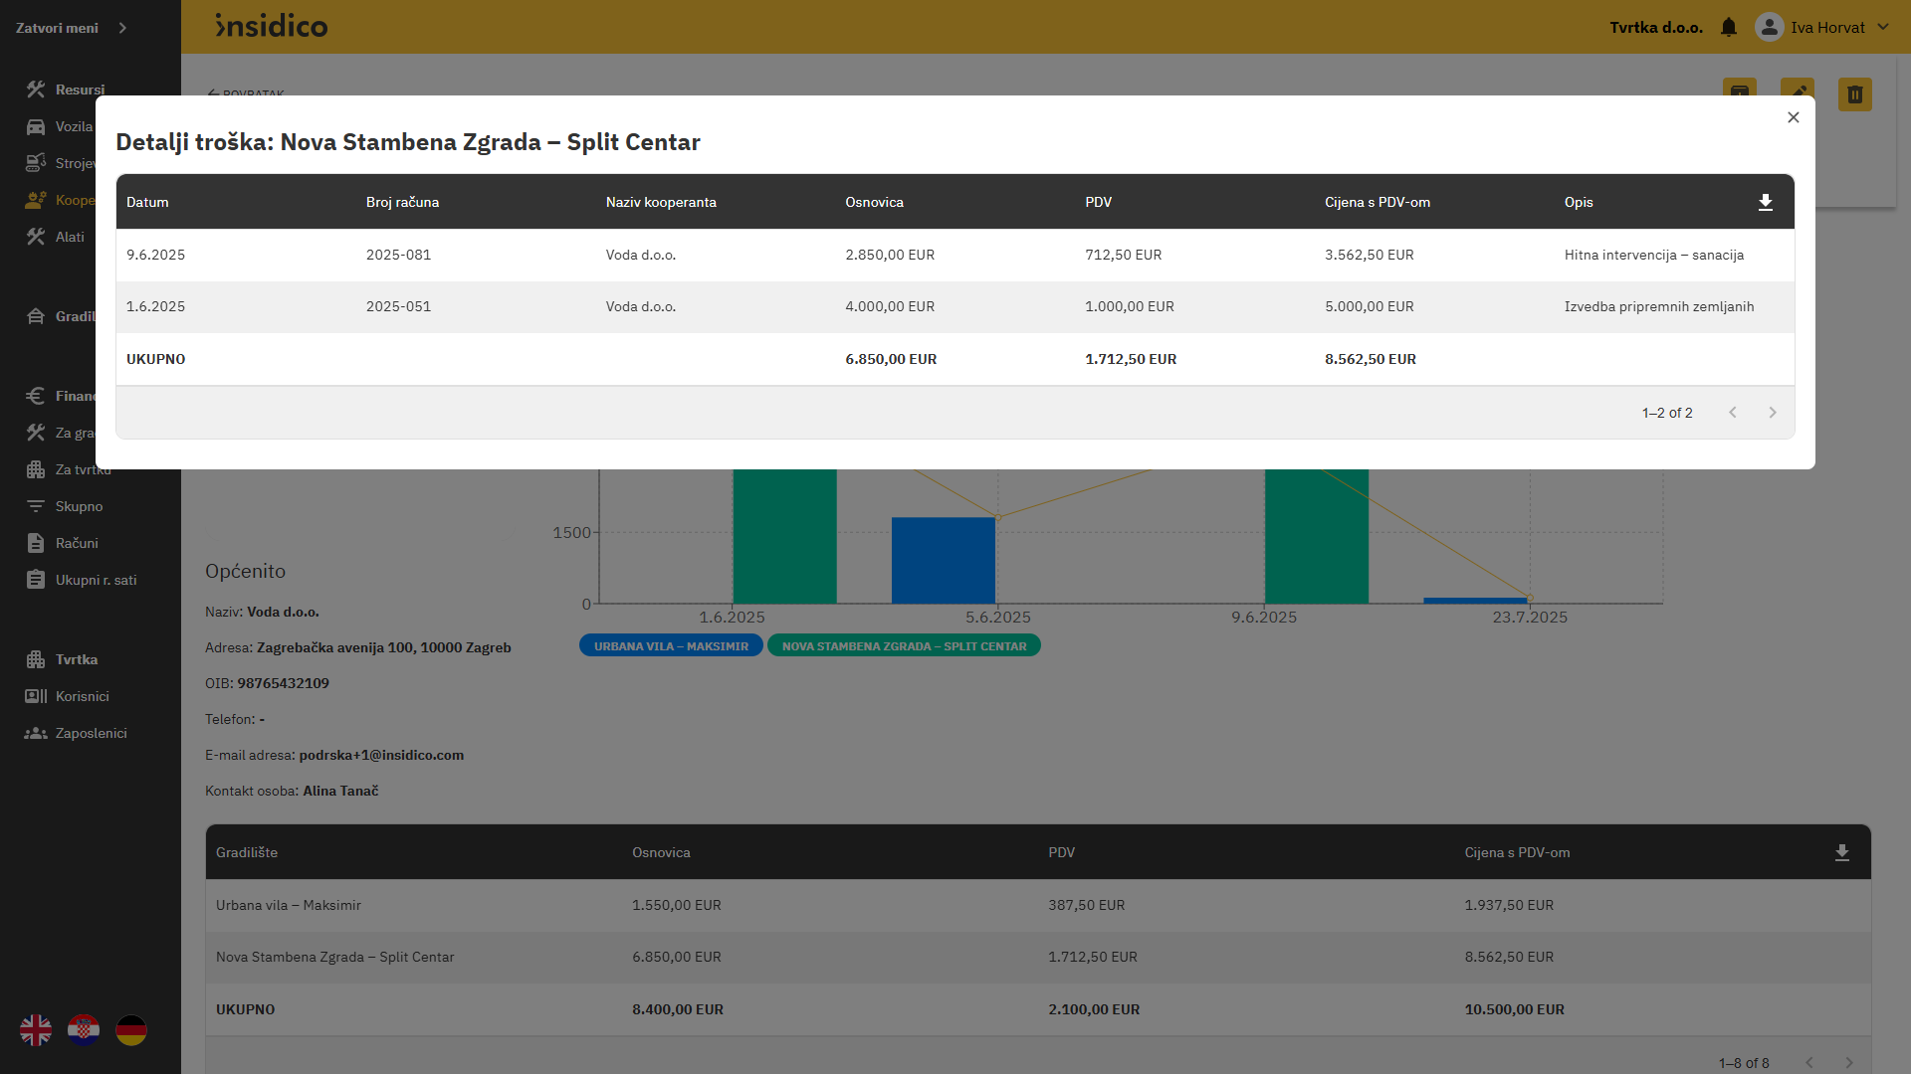Collapse the sidebar via Zatvori meni
Screen dimensions: 1911x1074
(x=72, y=28)
